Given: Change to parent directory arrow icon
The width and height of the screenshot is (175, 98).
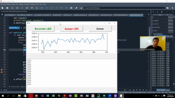Looking at the screenshot, I should click(x=173, y=8).
